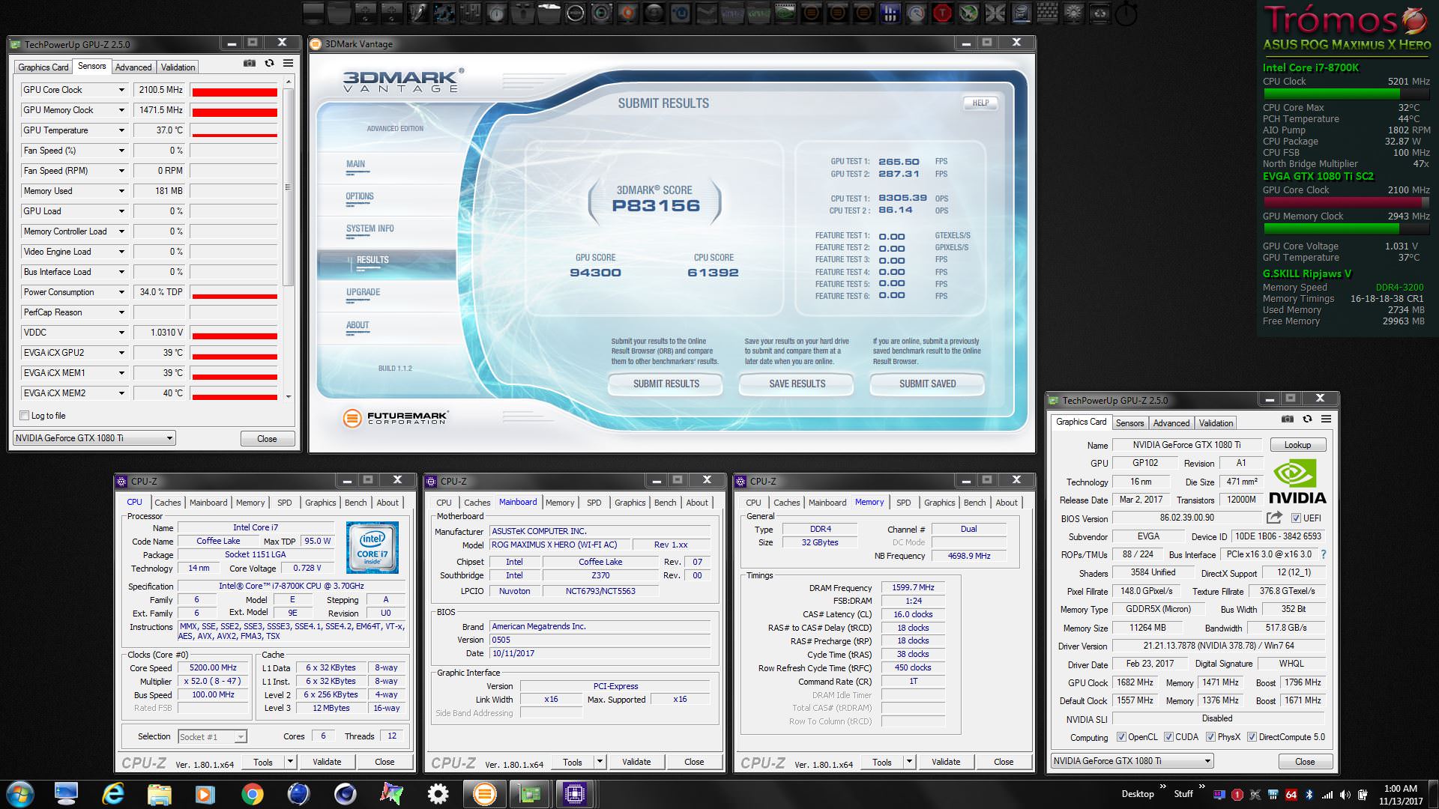The image size is (1439, 809).
Task: Click the Bluetooth icon in system tray
Action: coord(1309,795)
